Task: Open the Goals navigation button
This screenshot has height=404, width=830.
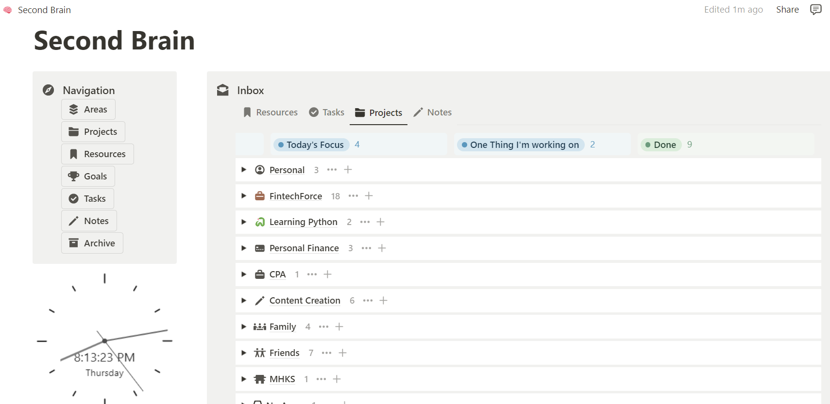Action: pyautogui.click(x=88, y=177)
